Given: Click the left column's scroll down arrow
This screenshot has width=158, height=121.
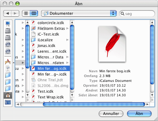Looking at the screenshot, I should (x=27, y=95).
